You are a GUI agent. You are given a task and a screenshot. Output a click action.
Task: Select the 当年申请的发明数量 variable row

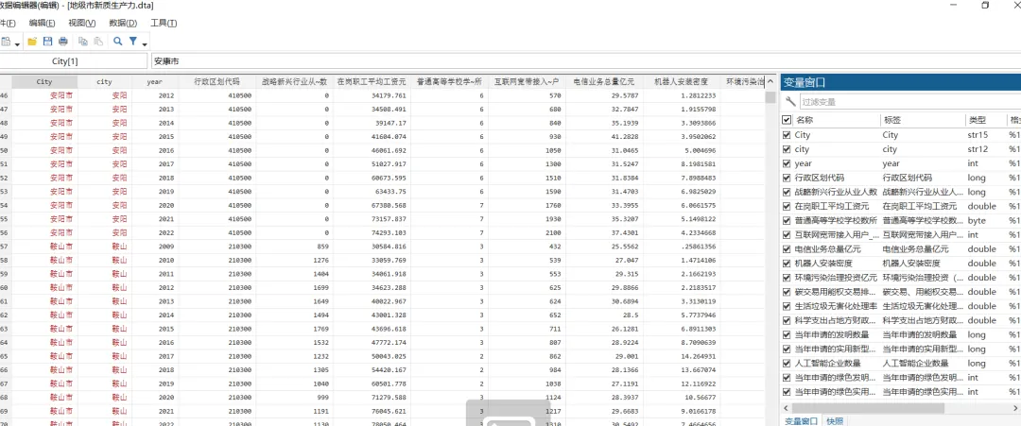tap(901, 335)
